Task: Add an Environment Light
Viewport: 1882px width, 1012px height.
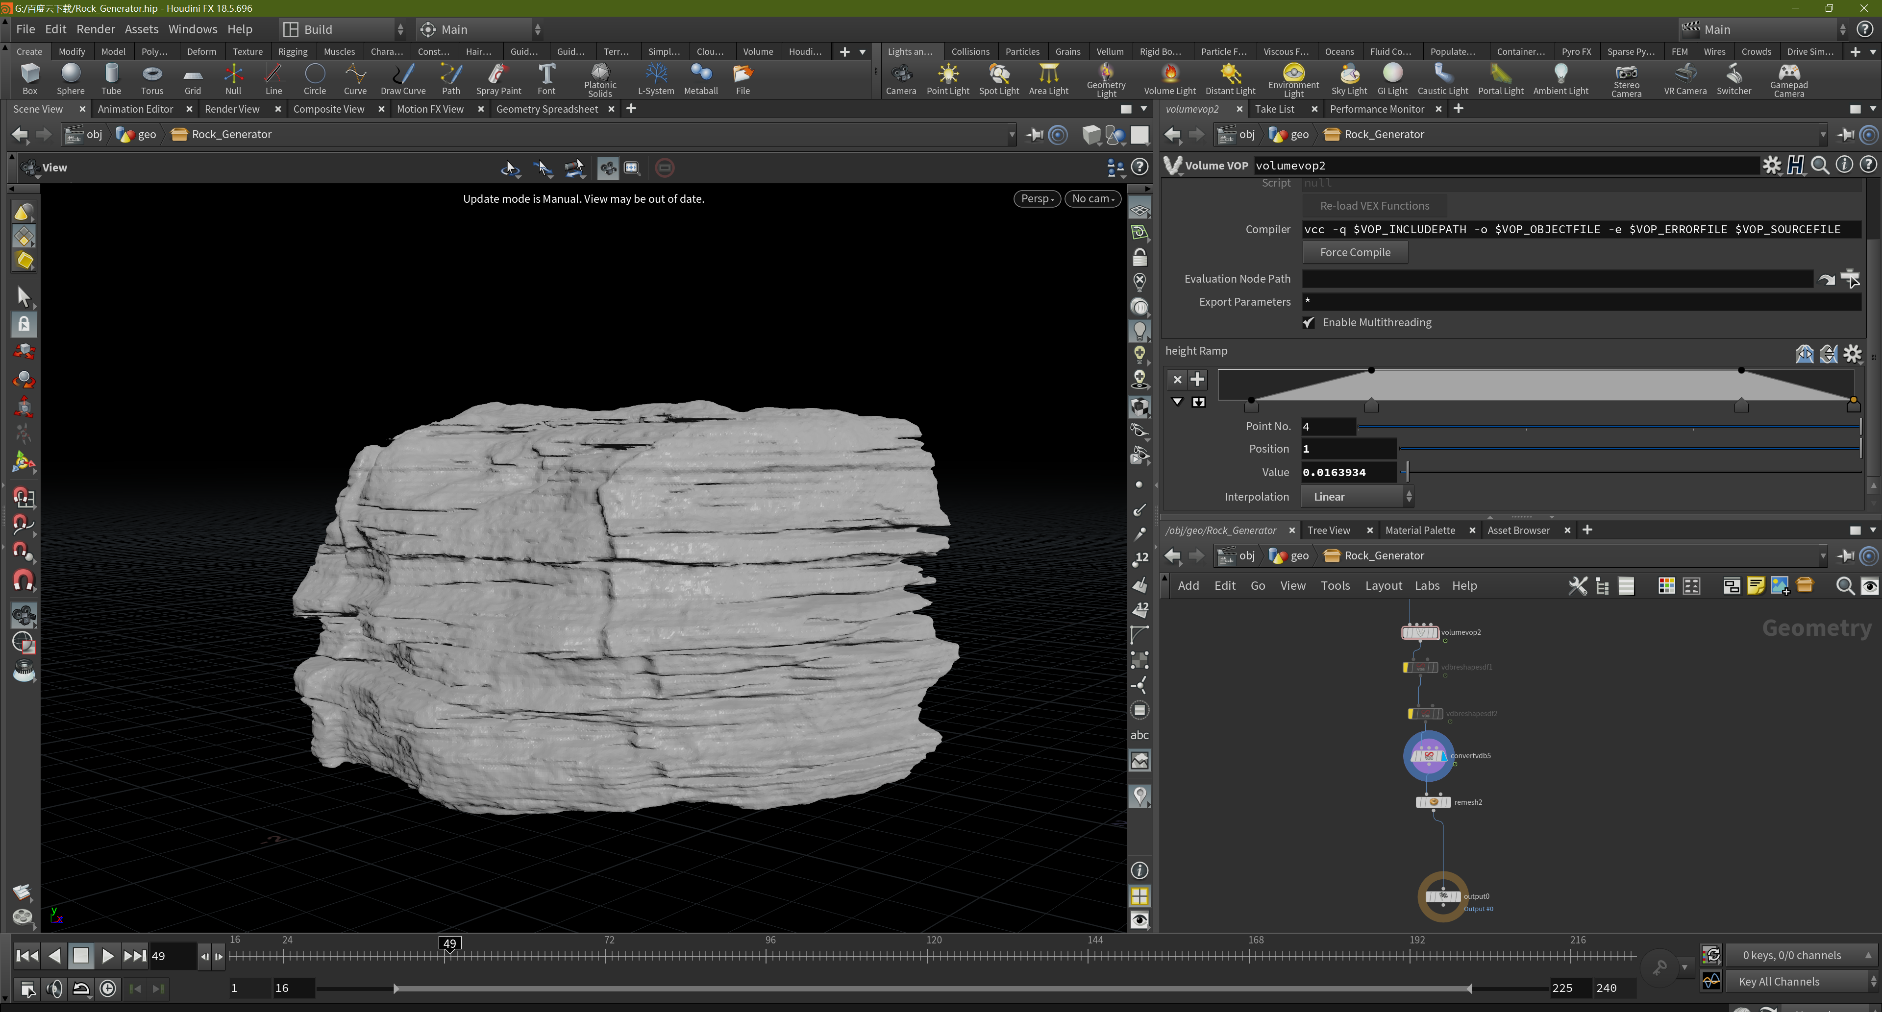Action: tap(1293, 79)
